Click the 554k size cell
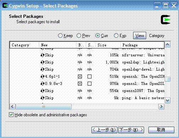 114,91
